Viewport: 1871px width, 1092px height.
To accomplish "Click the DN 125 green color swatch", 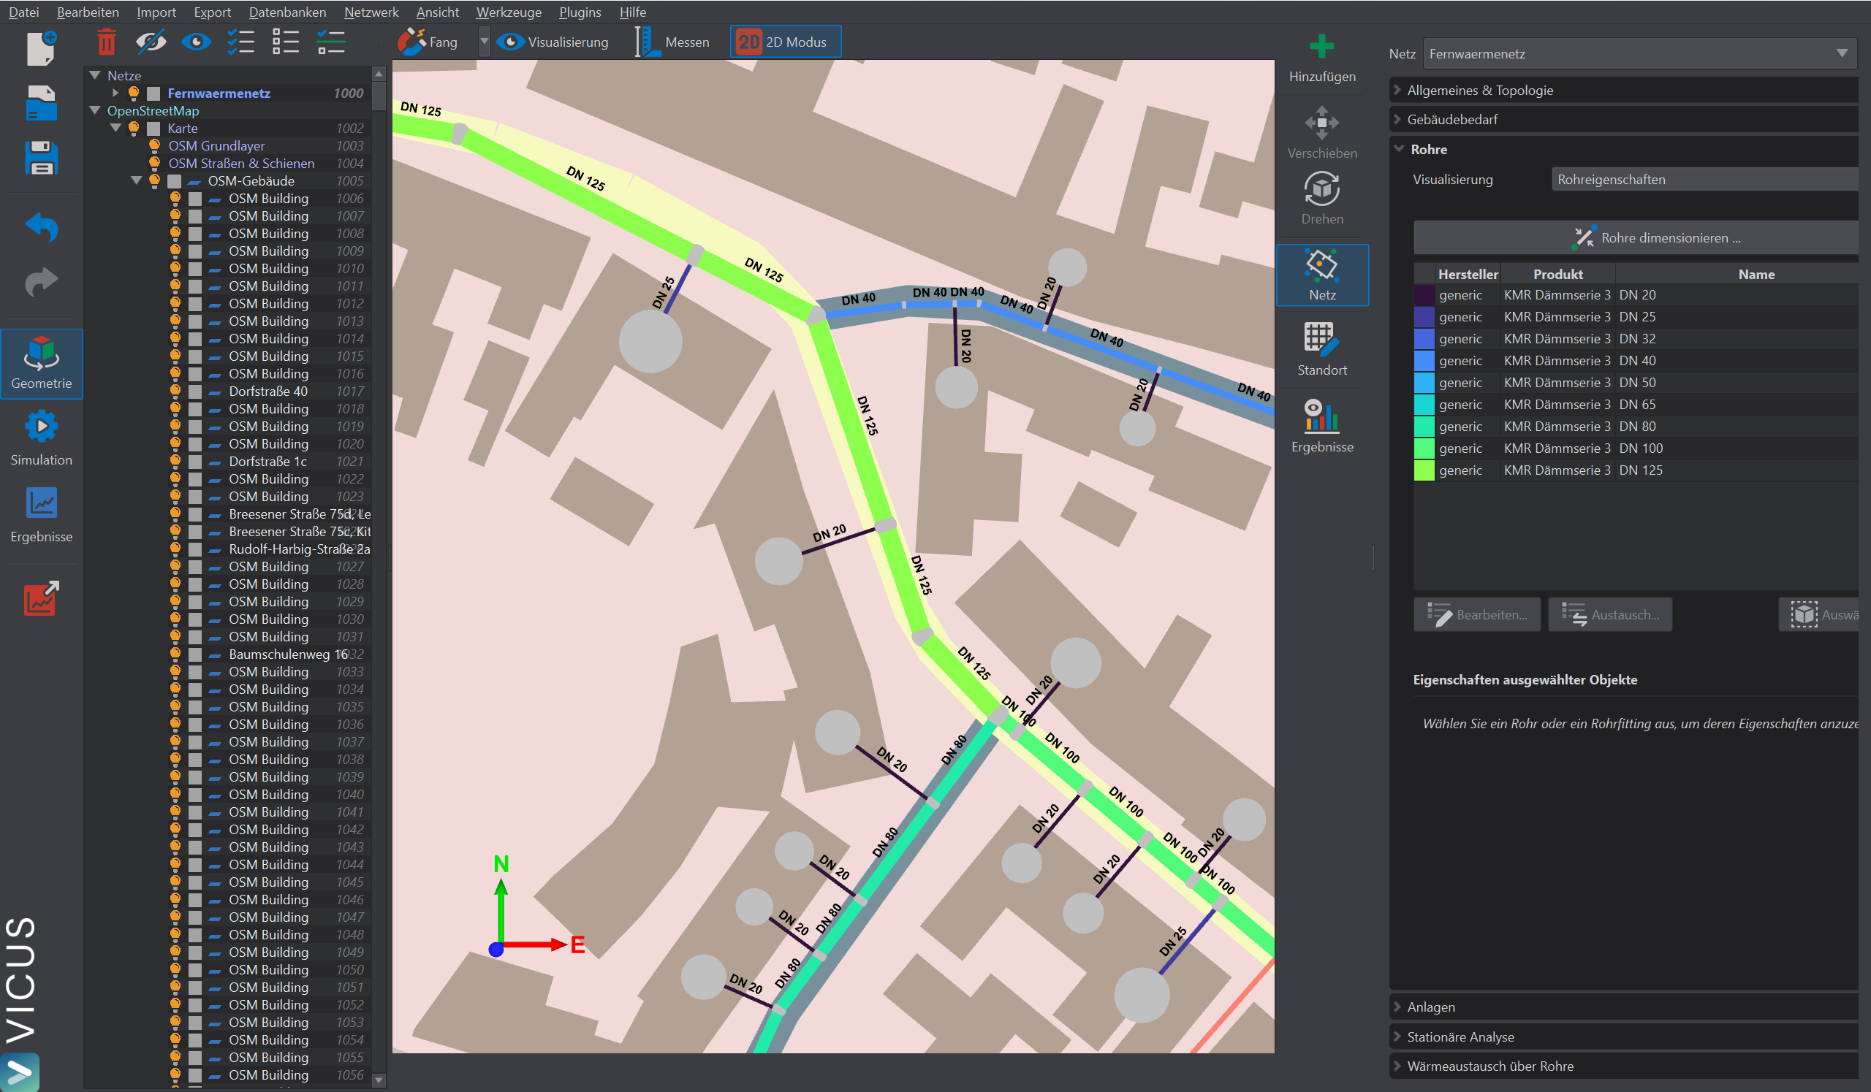I will click(x=1422, y=470).
